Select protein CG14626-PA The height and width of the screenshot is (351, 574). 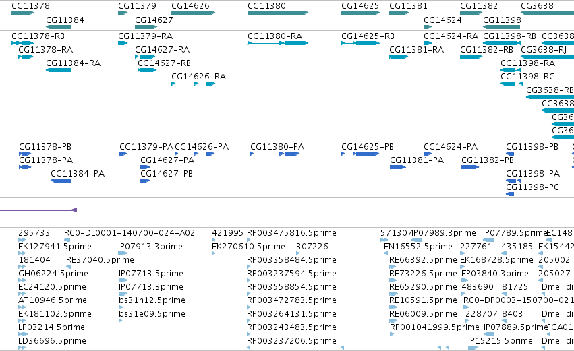coord(202,147)
